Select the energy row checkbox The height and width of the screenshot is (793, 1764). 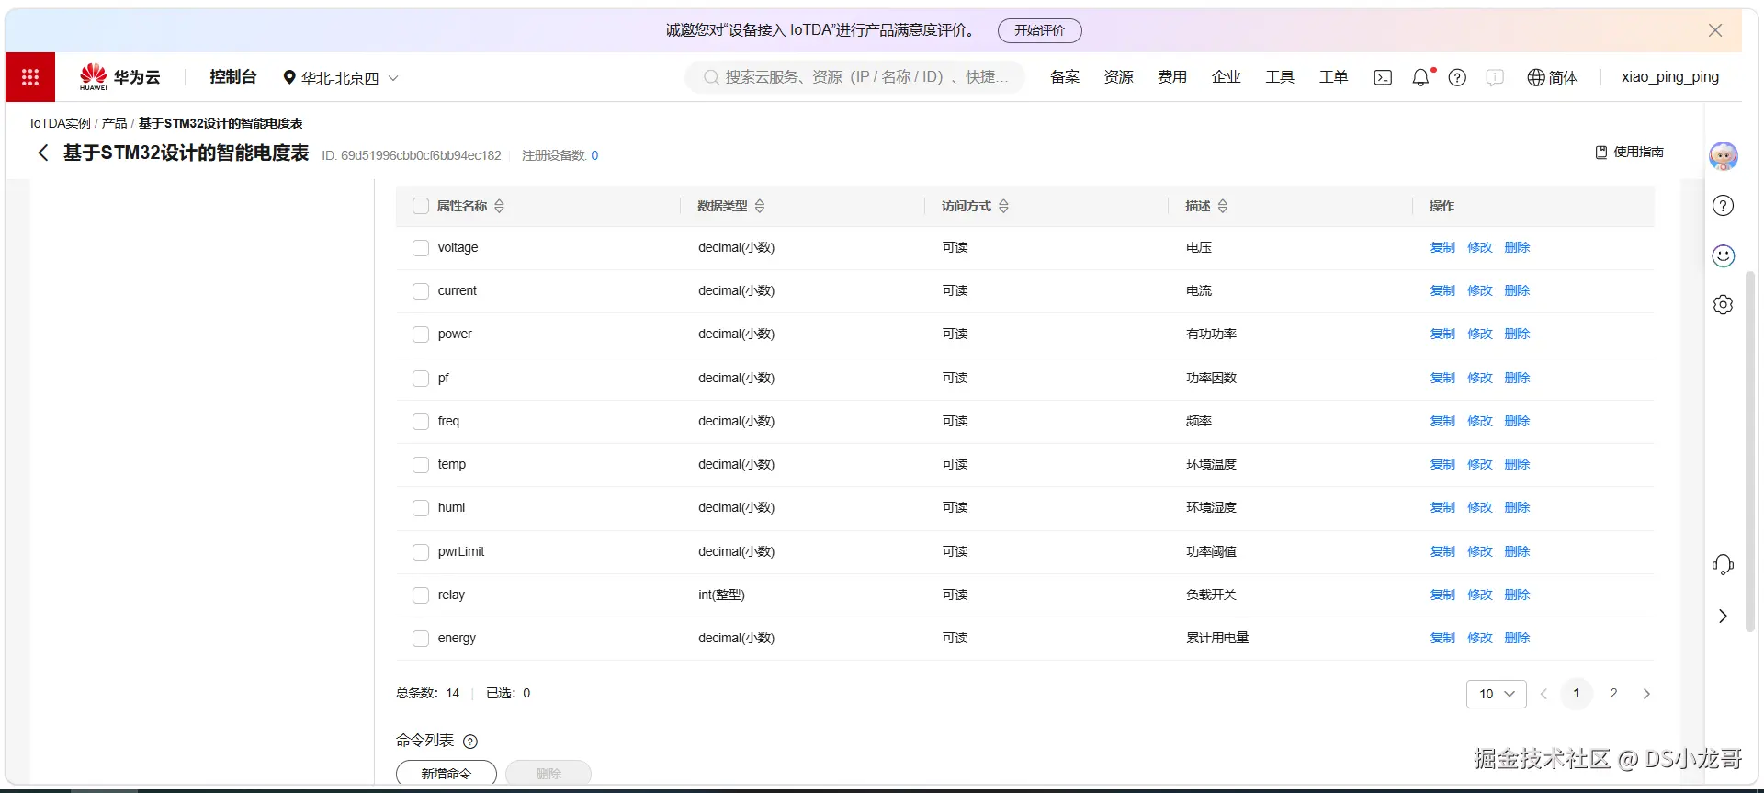(x=421, y=639)
